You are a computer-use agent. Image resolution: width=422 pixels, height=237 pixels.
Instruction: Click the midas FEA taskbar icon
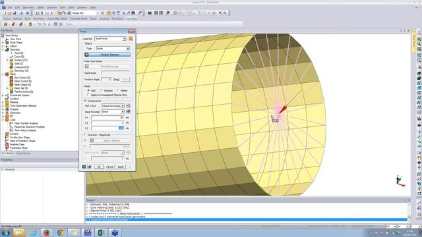coord(88,232)
